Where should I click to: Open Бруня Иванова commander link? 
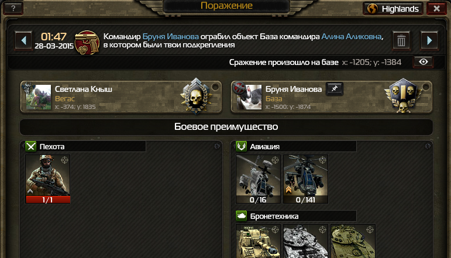click(x=171, y=36)
